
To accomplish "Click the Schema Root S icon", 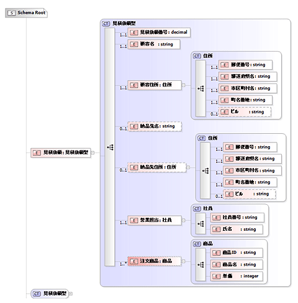I will pyautogui.click(x=11, y=13).
